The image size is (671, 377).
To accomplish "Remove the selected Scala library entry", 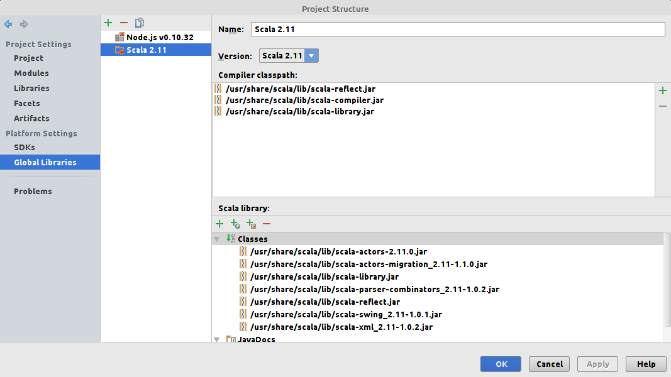I will click(x=267, y=224).
